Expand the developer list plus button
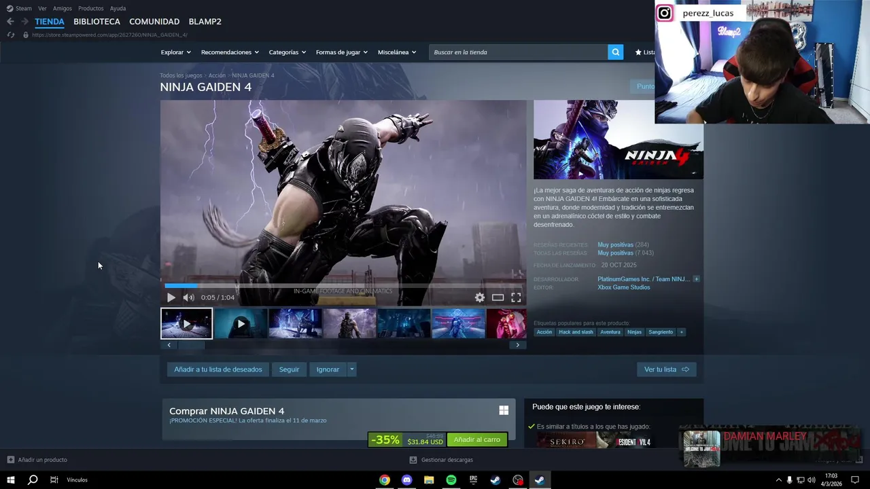 click(696, 279)
